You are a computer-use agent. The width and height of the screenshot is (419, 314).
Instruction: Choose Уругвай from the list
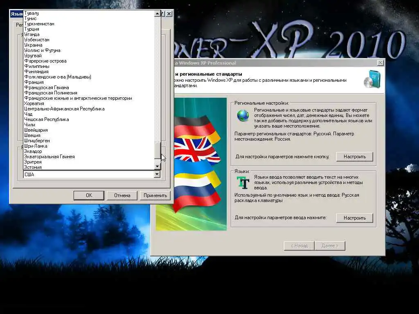pos(89,56)
